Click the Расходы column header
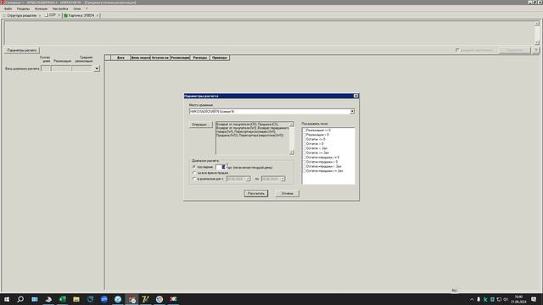The image size is (543, 305). (200, 58)
